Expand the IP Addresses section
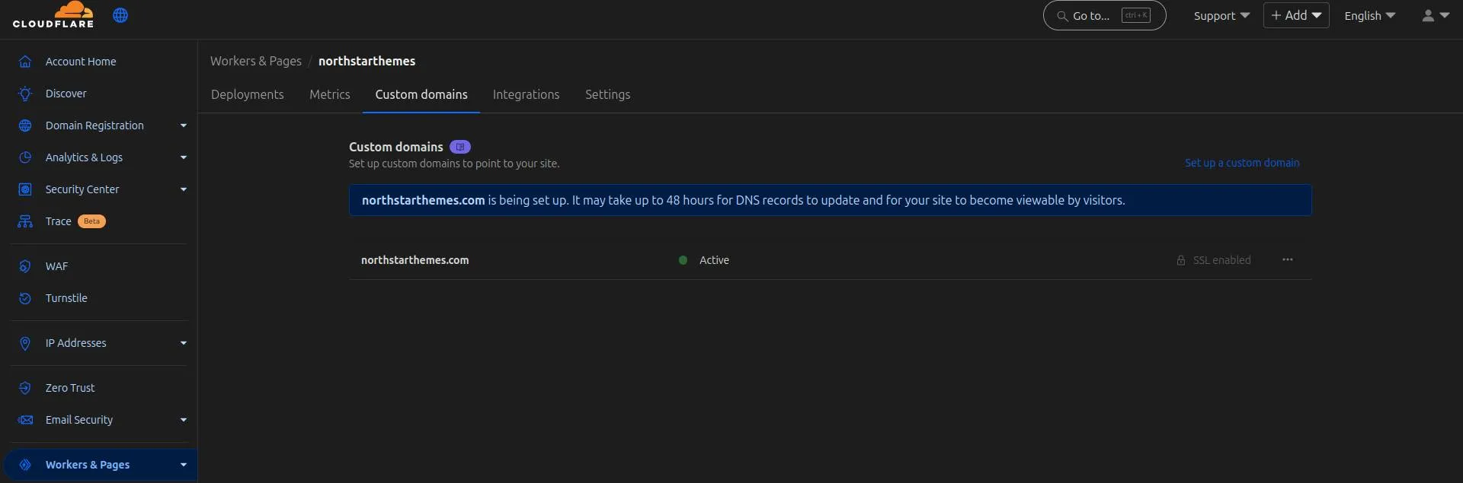The width and height of the screenshot is (1463, 483). point(184,343)
